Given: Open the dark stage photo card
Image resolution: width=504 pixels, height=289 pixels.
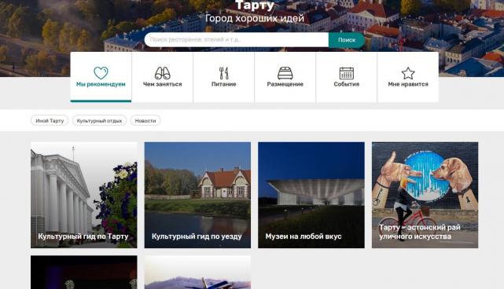Looking at the screenshot, I should pyautogui.click(x=84, y=273).
